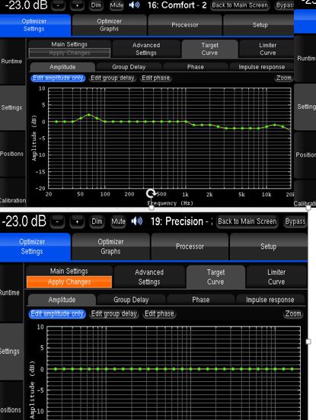Image resolution: width=316 pixels, height=420 pixels.
Task: Open Setup tab in Precision screen
Action: click(269, 247)
